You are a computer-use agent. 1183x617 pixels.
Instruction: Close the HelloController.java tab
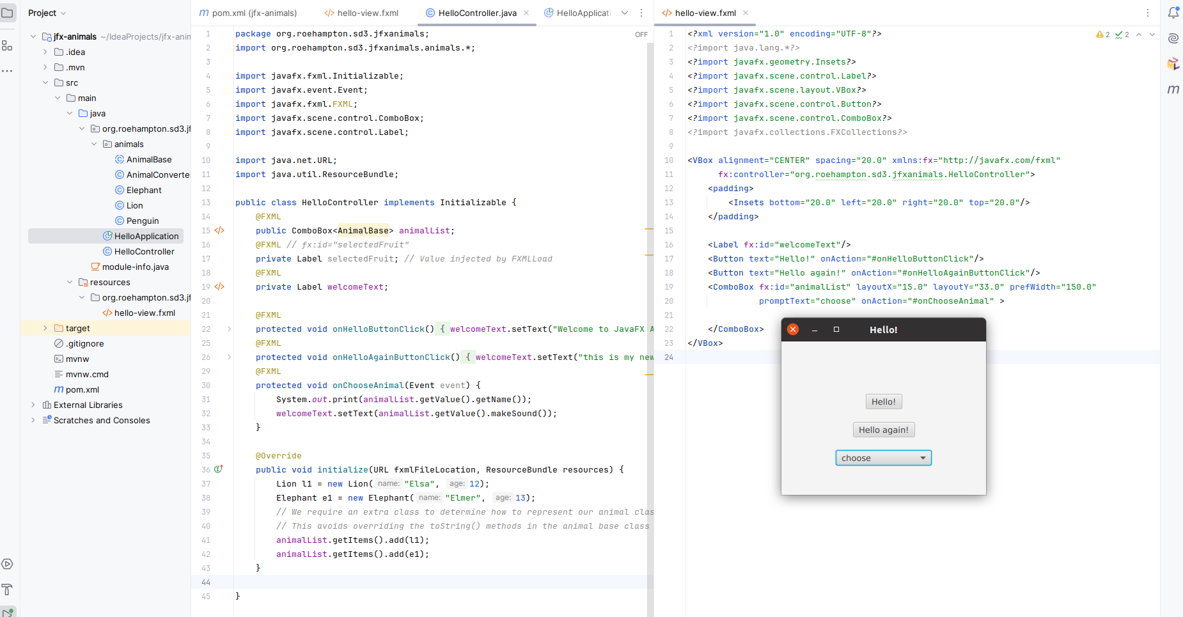[x=526, y=13]
